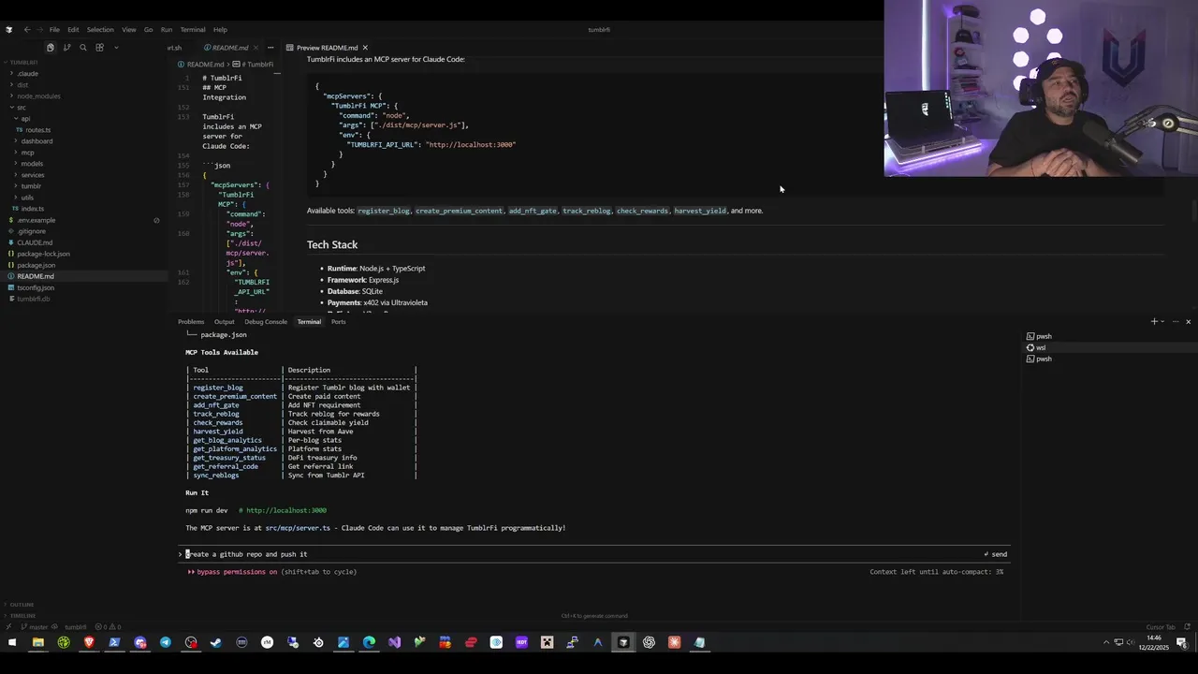
Task: Open the Edit menu
Action: (x=73, y=30)
